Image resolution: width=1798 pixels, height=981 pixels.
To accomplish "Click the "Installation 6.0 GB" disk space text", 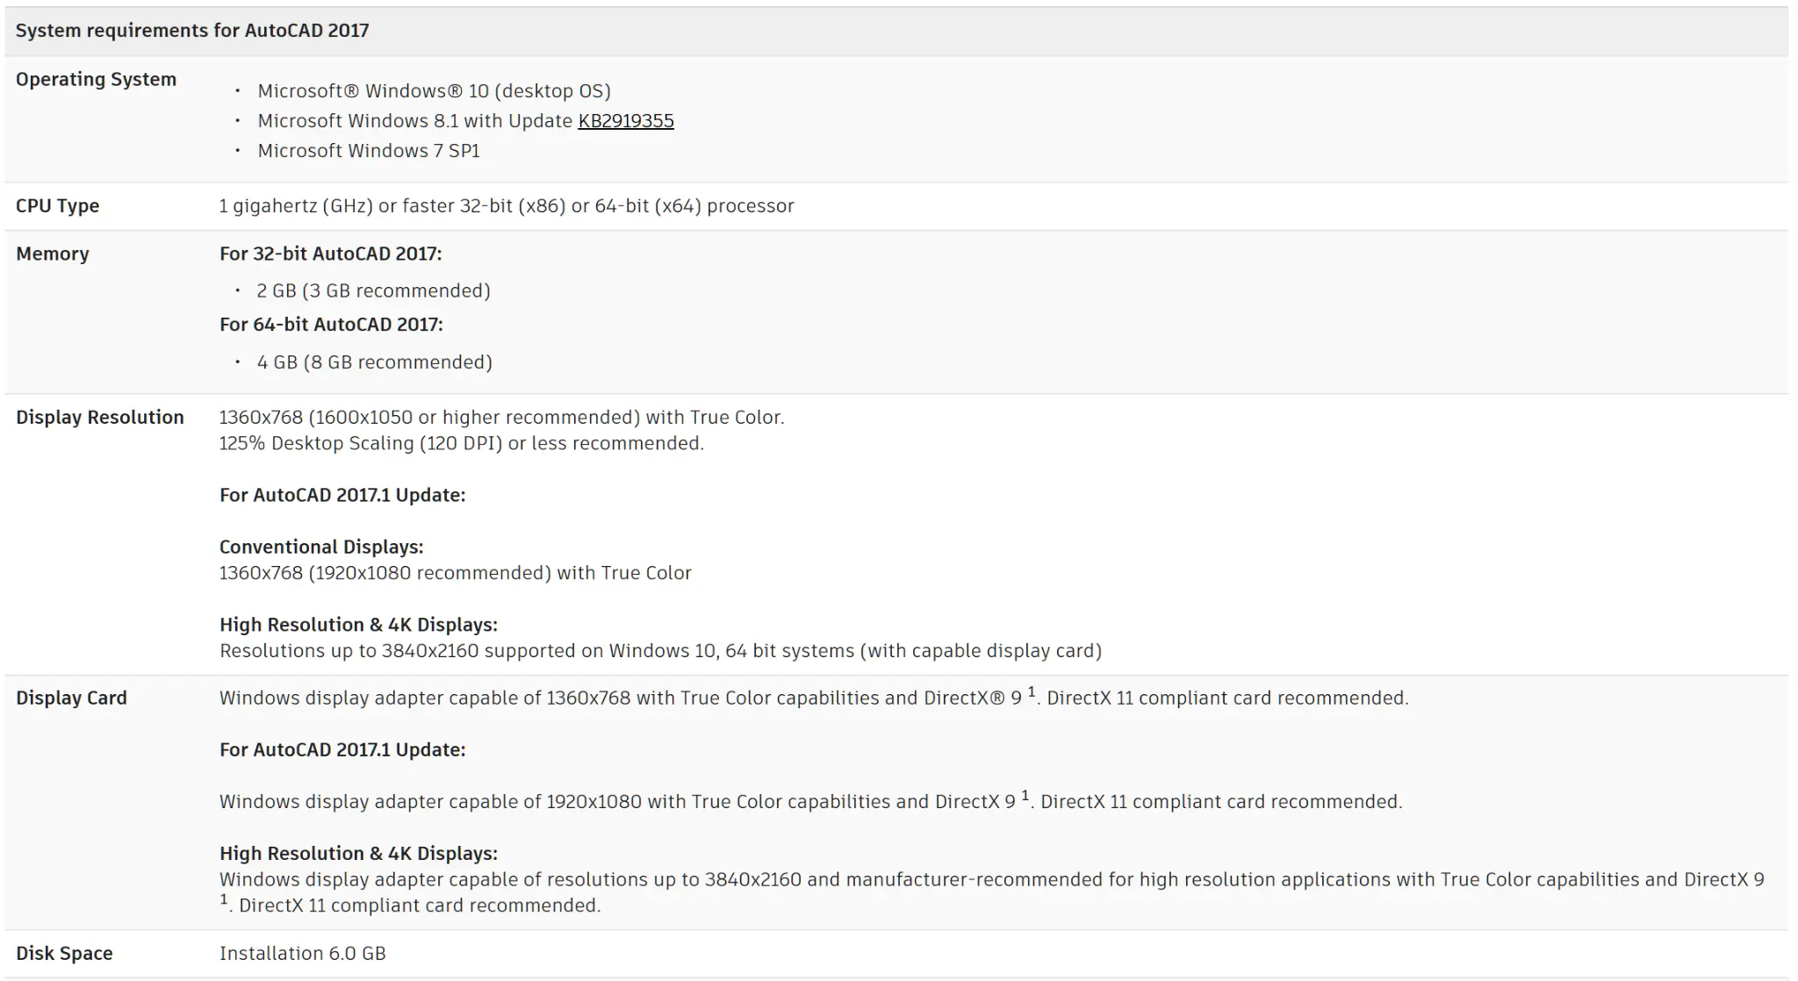I will [x=303, y=954].
